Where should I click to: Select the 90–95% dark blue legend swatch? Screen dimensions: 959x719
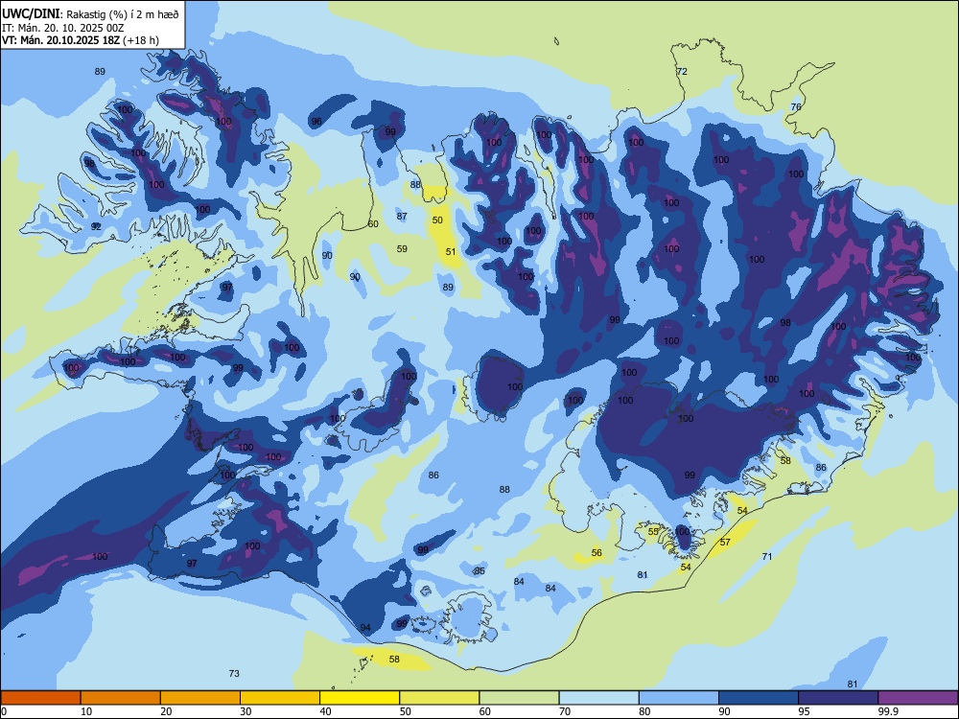759,698
